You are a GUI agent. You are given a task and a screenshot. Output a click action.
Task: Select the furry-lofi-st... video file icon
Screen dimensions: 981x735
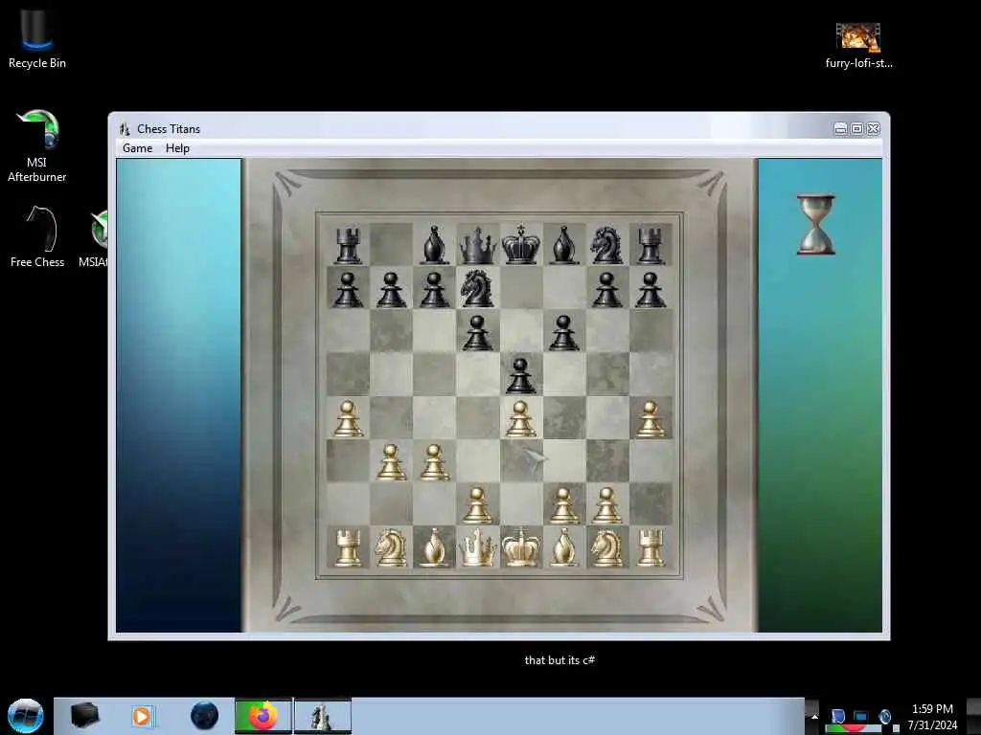click(x=858, y=45)
